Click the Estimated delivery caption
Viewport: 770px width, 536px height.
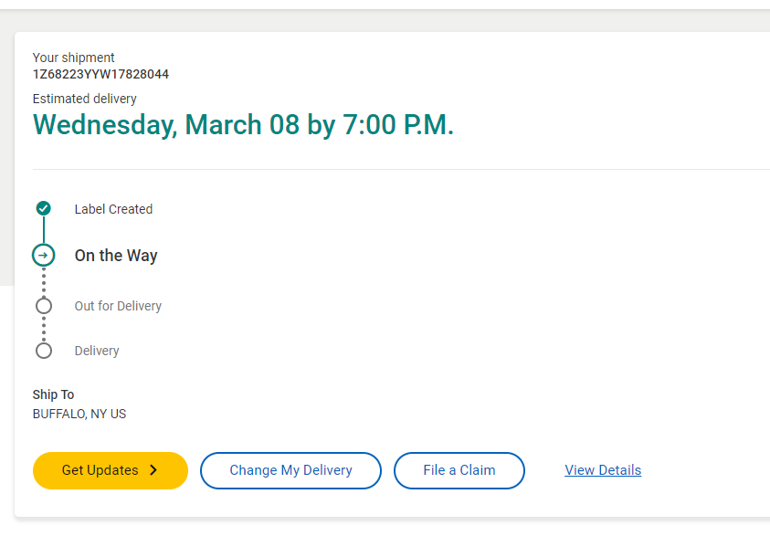[x=85, y=99]
